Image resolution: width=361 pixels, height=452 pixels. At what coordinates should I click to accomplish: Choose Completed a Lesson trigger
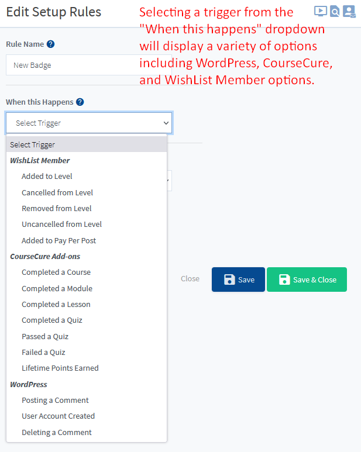click(87, 304)
